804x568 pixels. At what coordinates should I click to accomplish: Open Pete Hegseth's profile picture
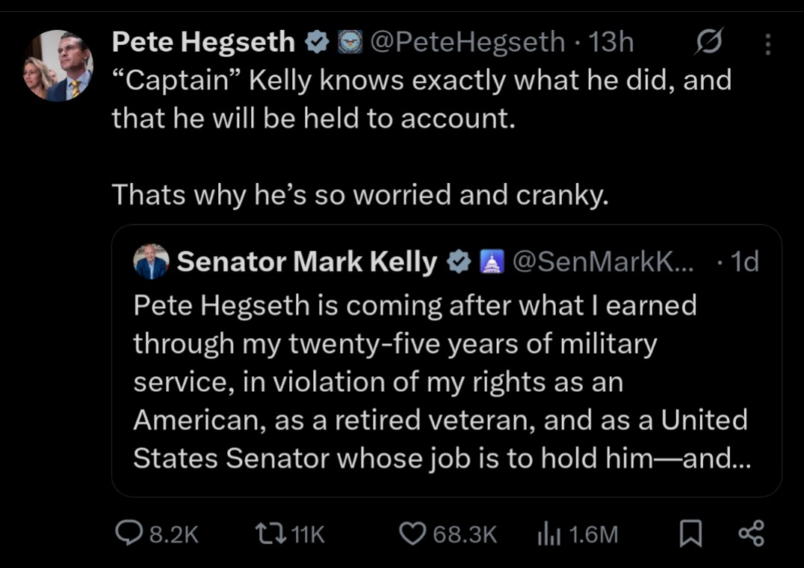tap(58, 66)
